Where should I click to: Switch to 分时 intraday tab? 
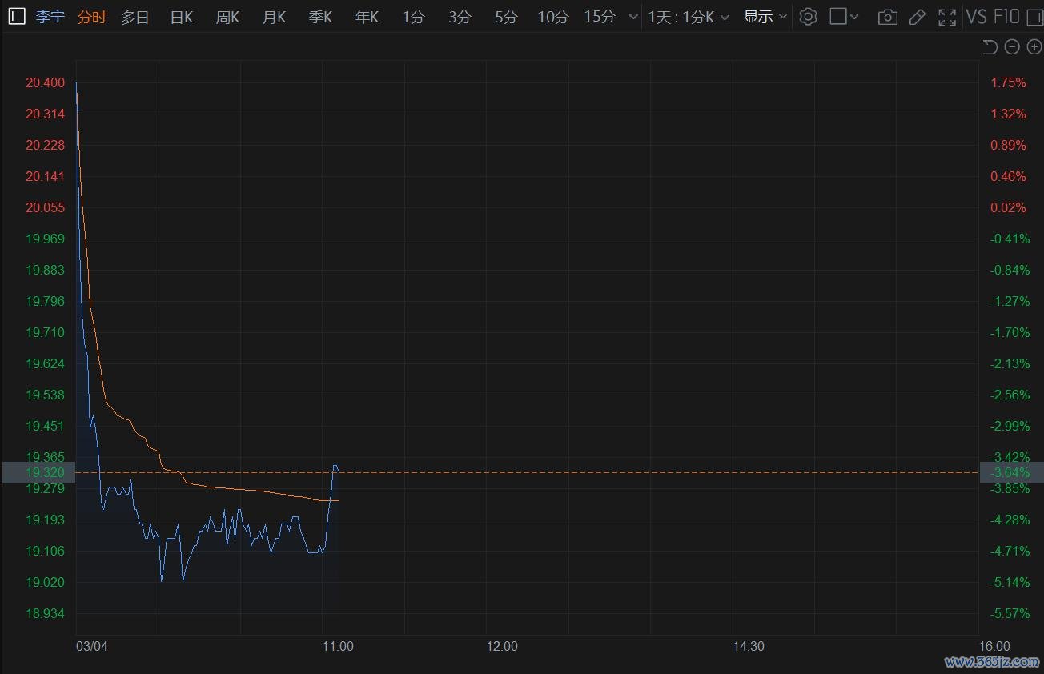pyautogui.click(x=92, y=17)
